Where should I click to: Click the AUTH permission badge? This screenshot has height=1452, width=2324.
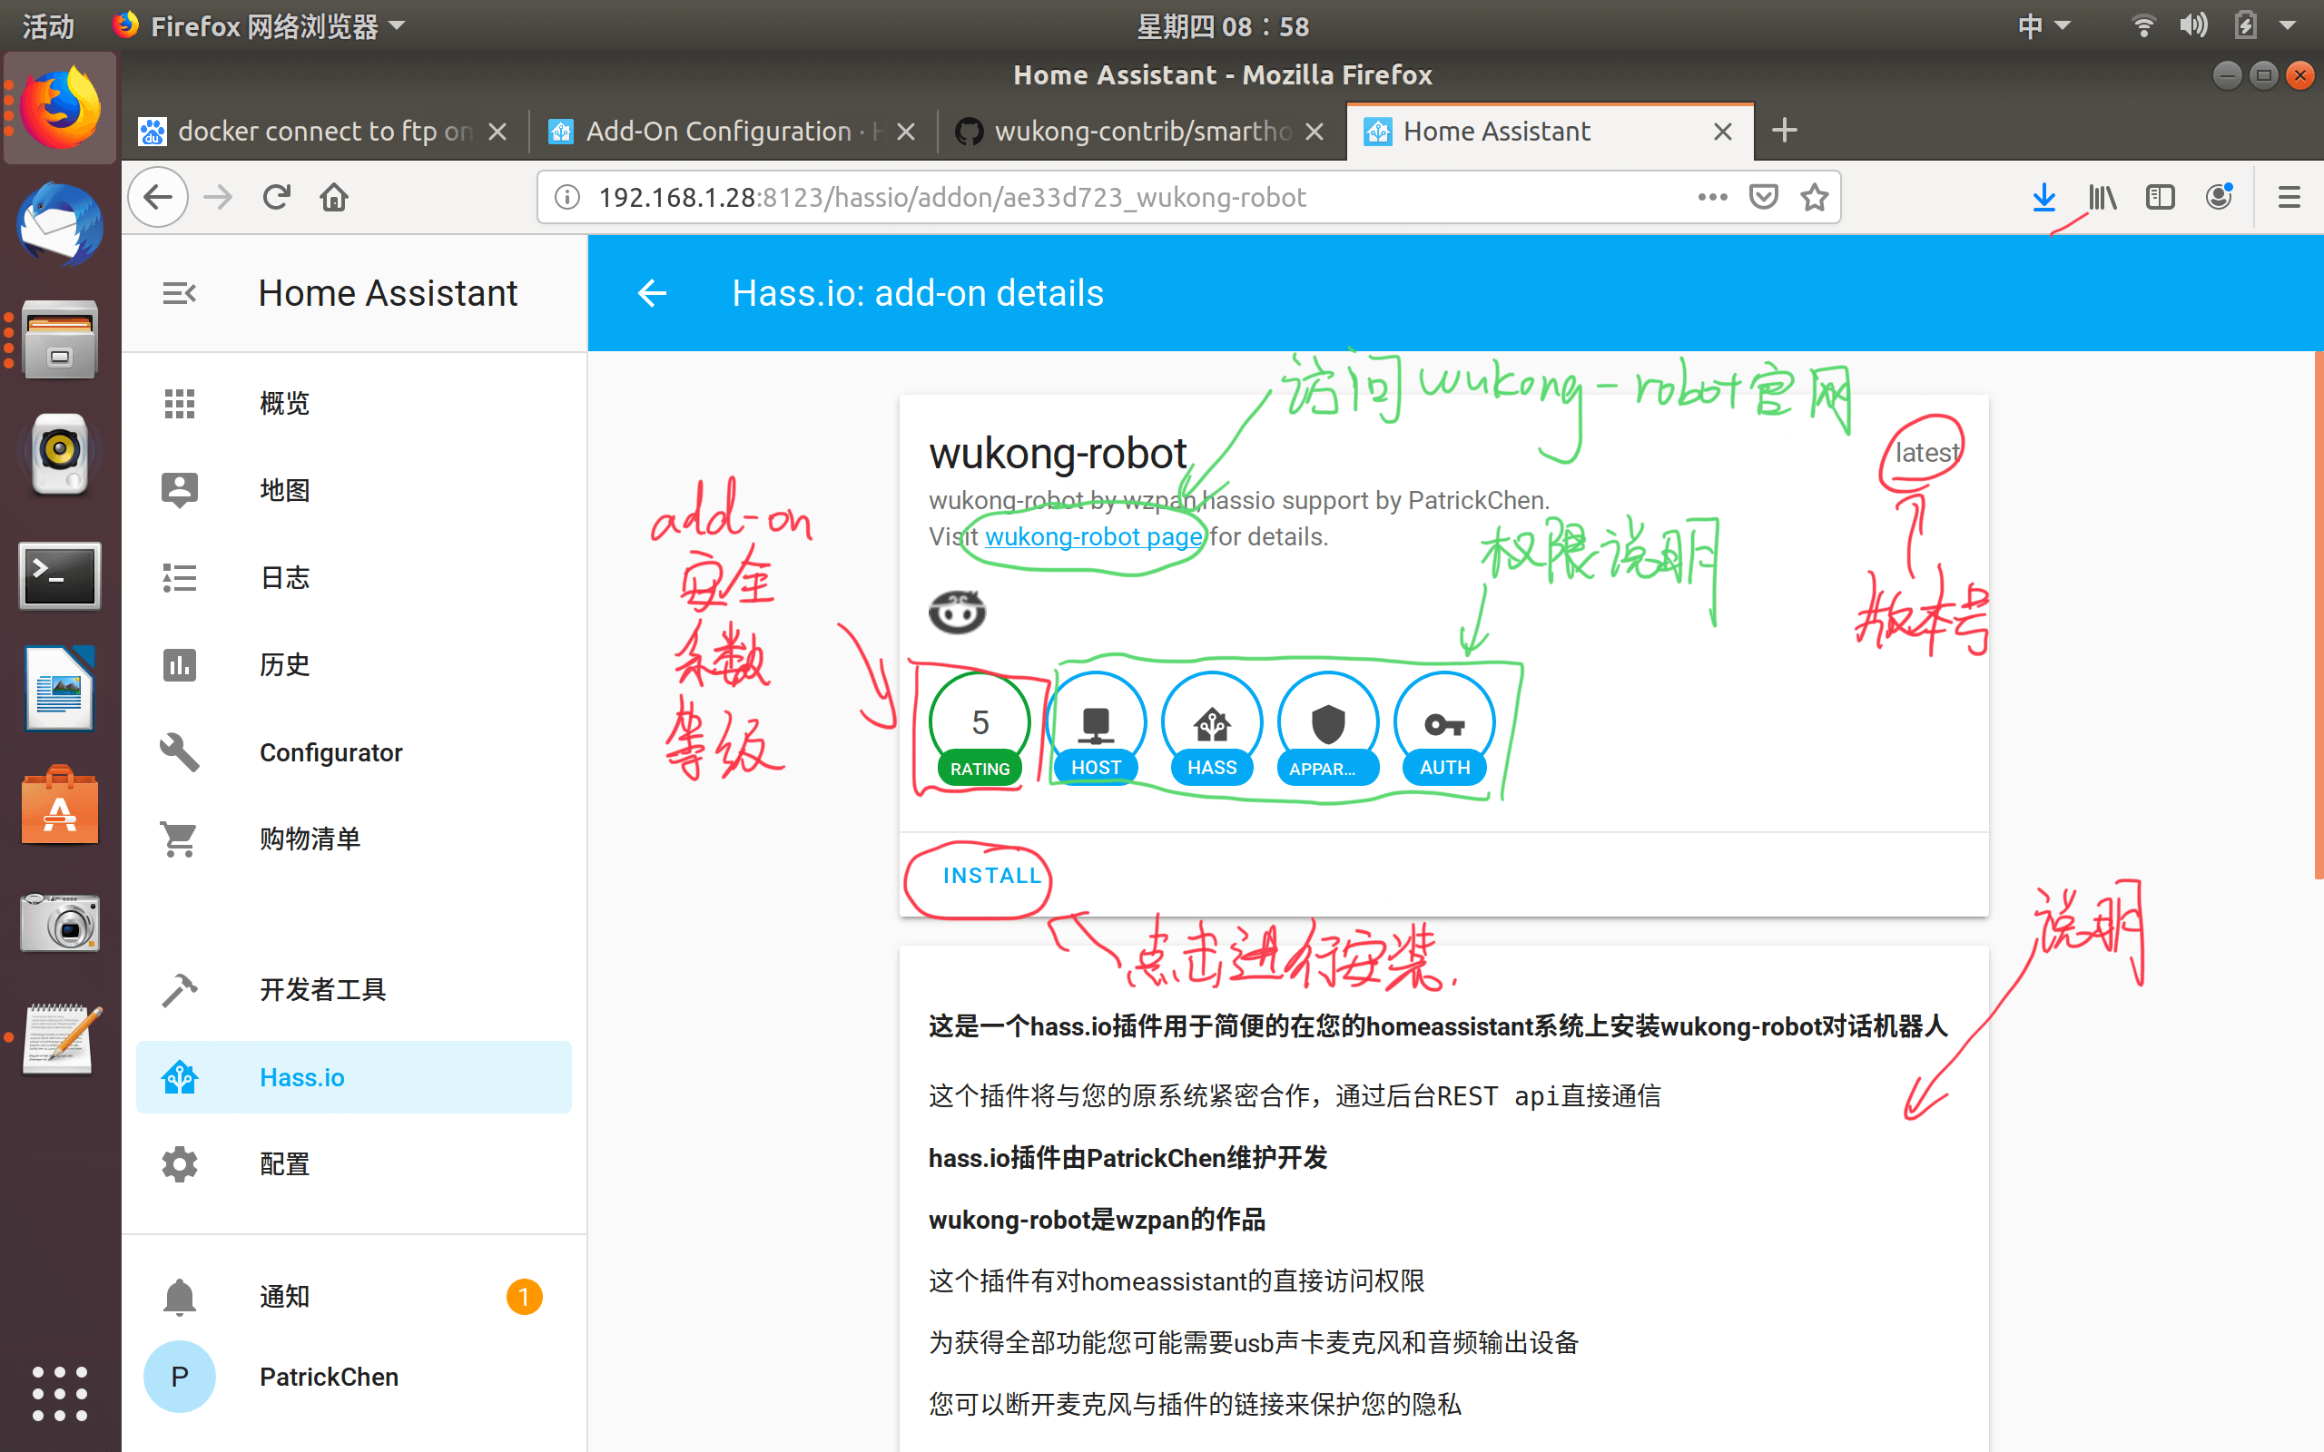[1444, 730]
